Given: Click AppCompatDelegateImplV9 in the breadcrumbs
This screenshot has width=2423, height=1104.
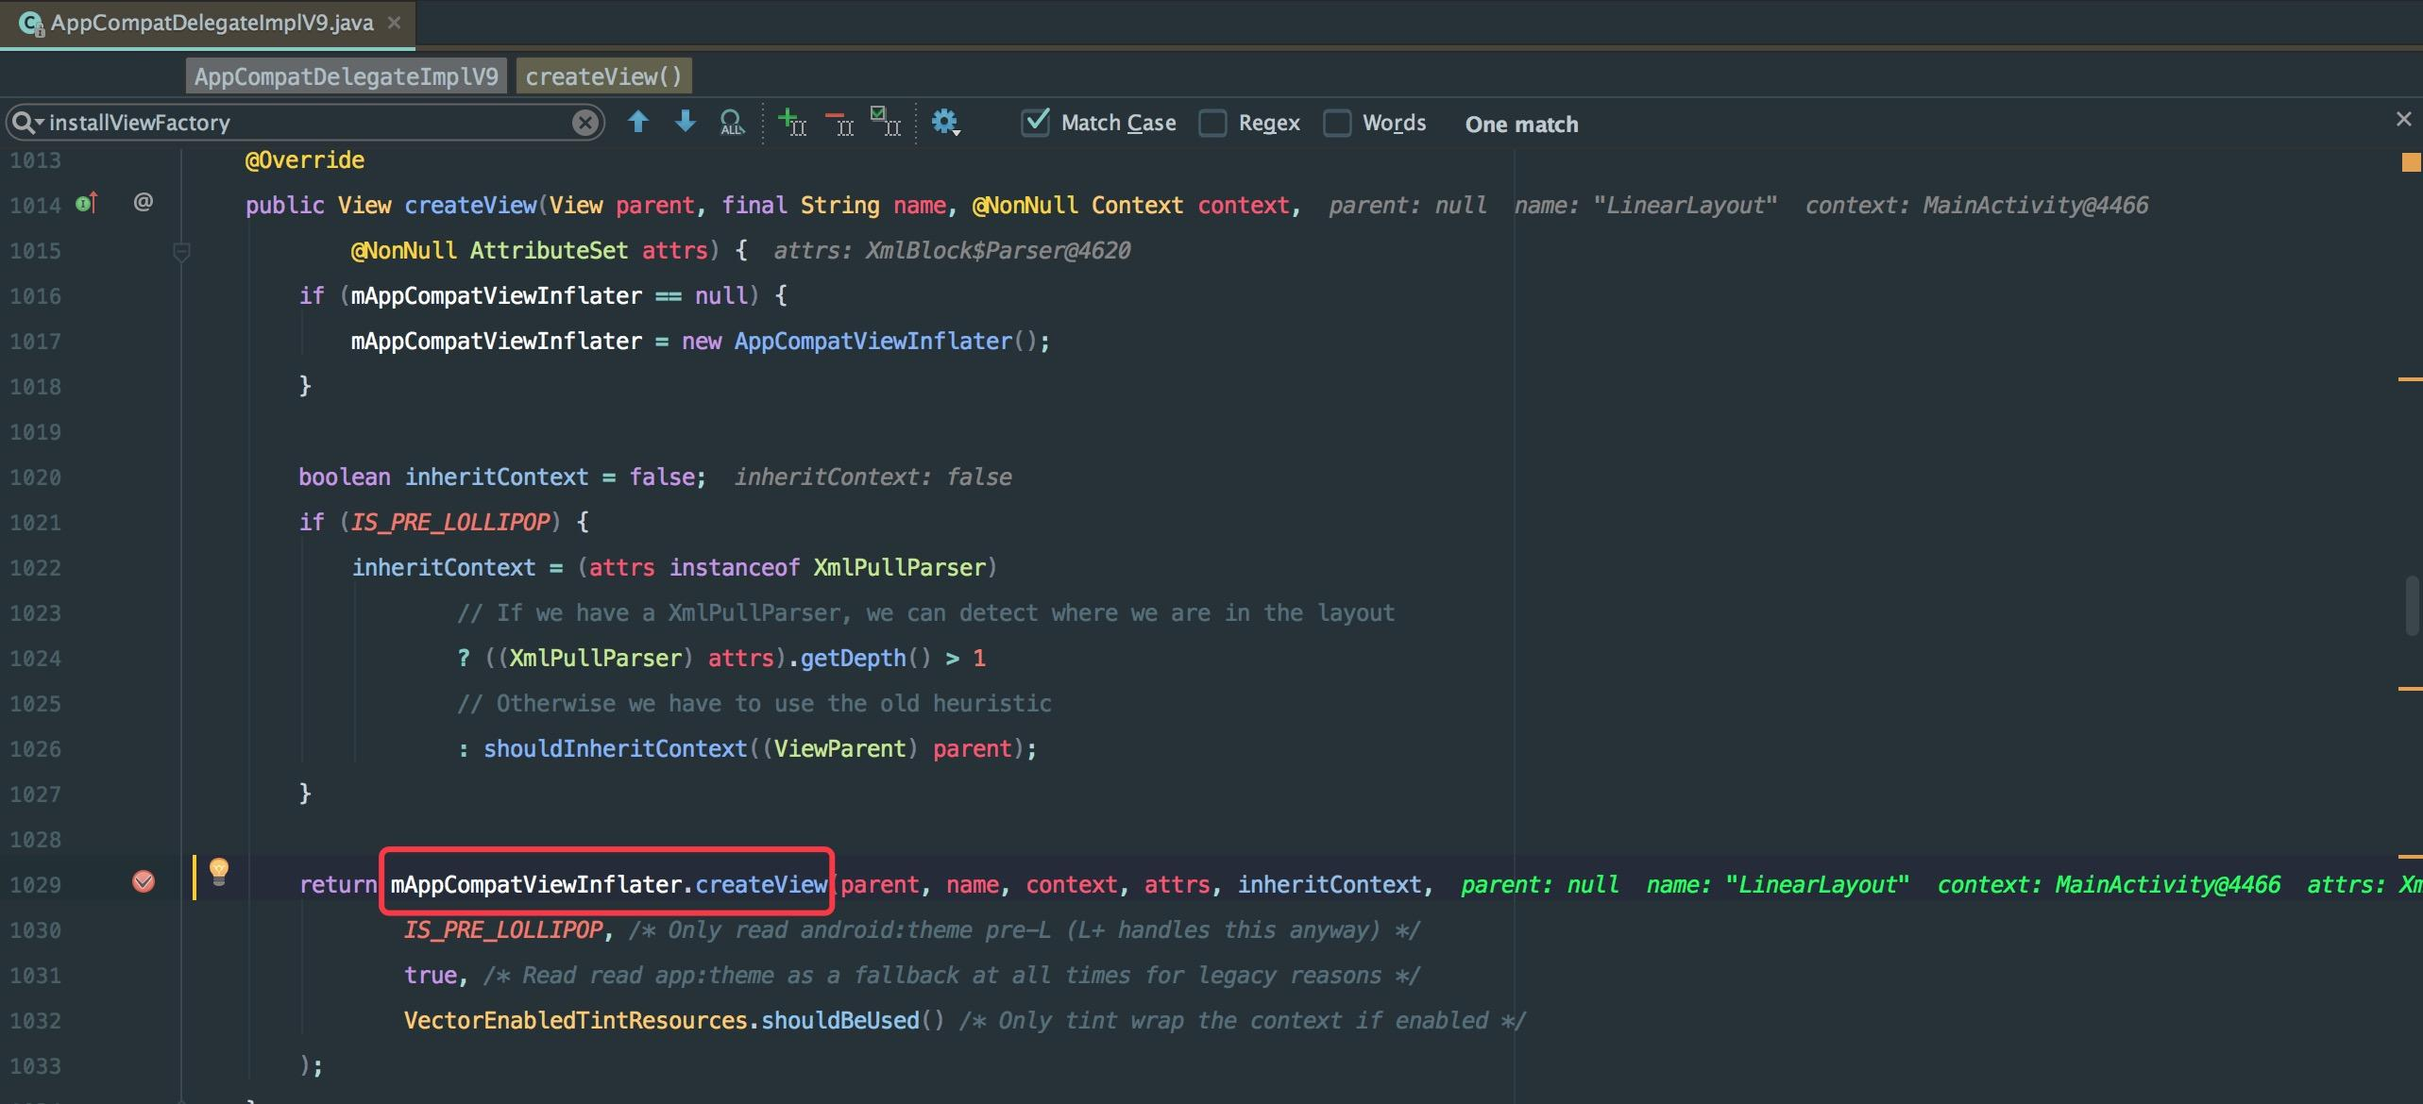Looking at the screenshot, I should click(346, 75).
